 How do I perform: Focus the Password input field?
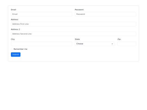coord(105,14)
